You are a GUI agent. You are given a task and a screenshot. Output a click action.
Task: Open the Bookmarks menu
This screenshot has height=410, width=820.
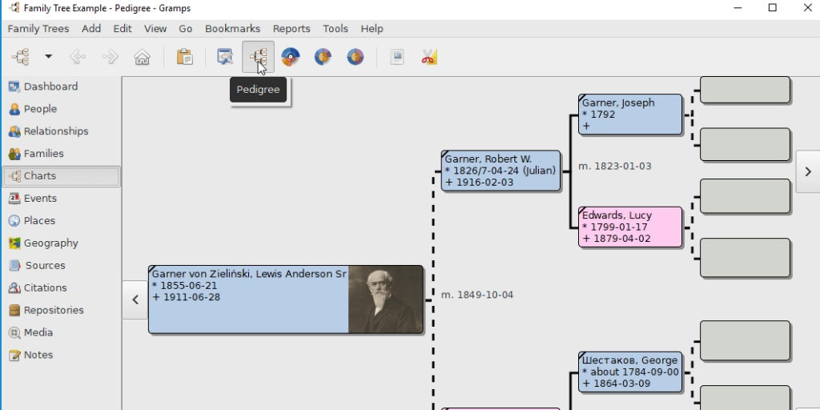(x=233, y=29)
